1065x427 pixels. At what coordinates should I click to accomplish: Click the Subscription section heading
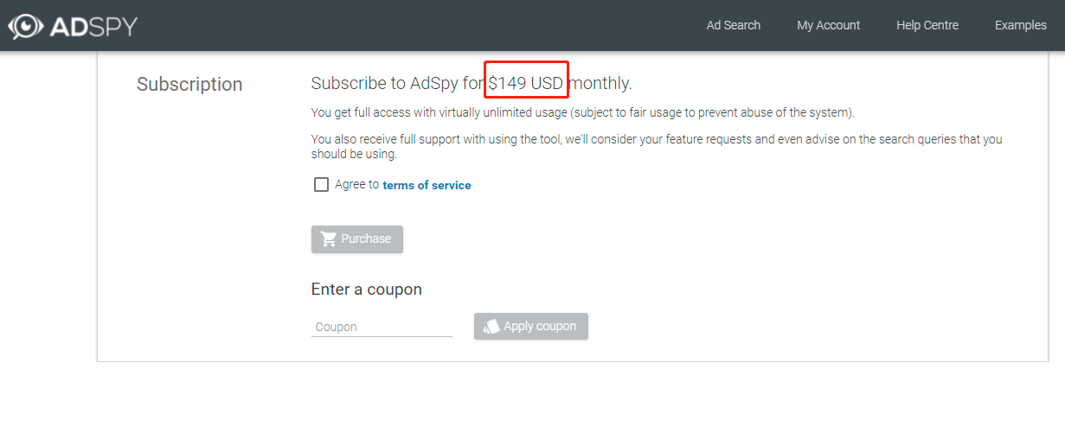(189, 85)
